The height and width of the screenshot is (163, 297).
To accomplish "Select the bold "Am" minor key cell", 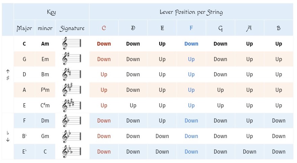I will pyautogui.click(x=45, y=44).
